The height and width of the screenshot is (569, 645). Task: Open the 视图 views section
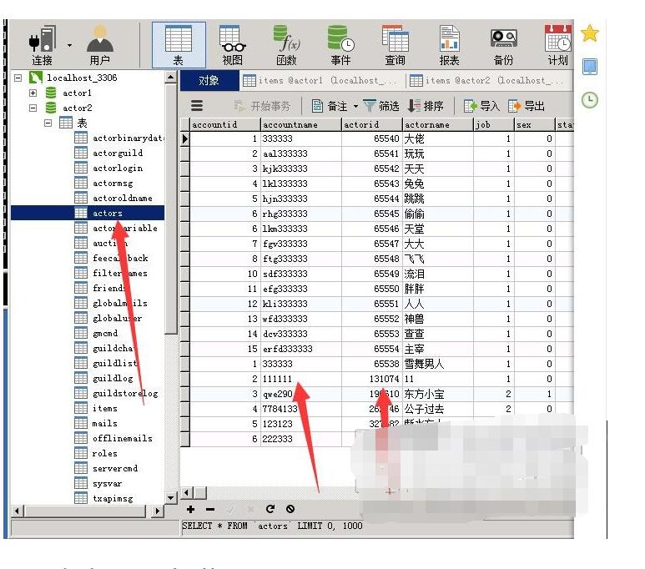tap(233, 44)
